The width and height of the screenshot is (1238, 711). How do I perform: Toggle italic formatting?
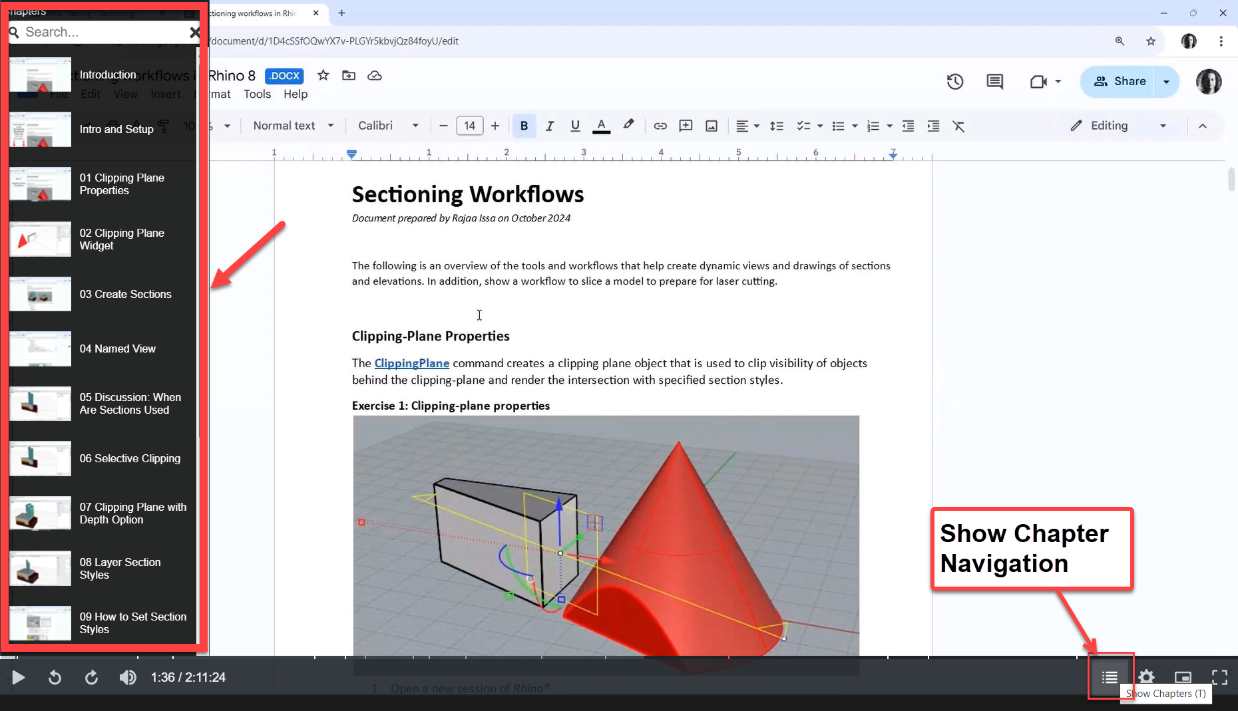pos(550,126)
